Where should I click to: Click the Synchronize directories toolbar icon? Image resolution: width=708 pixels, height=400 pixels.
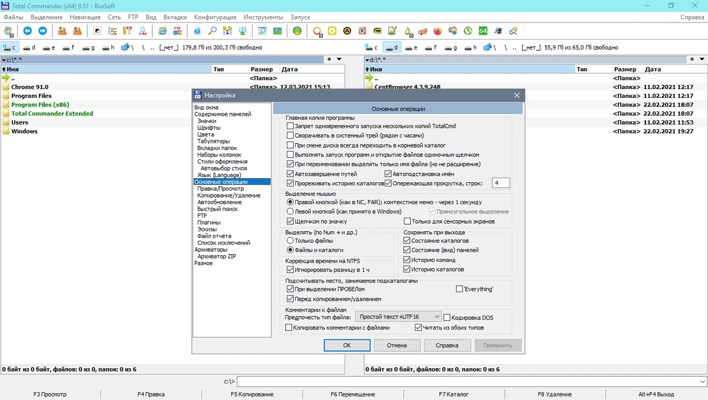[x=227, y=31]
